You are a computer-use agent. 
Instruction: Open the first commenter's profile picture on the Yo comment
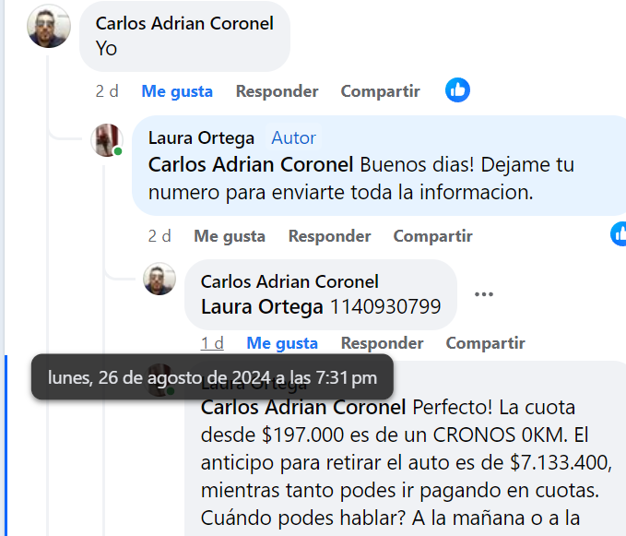pyautogui.click(x=48, y=26)
